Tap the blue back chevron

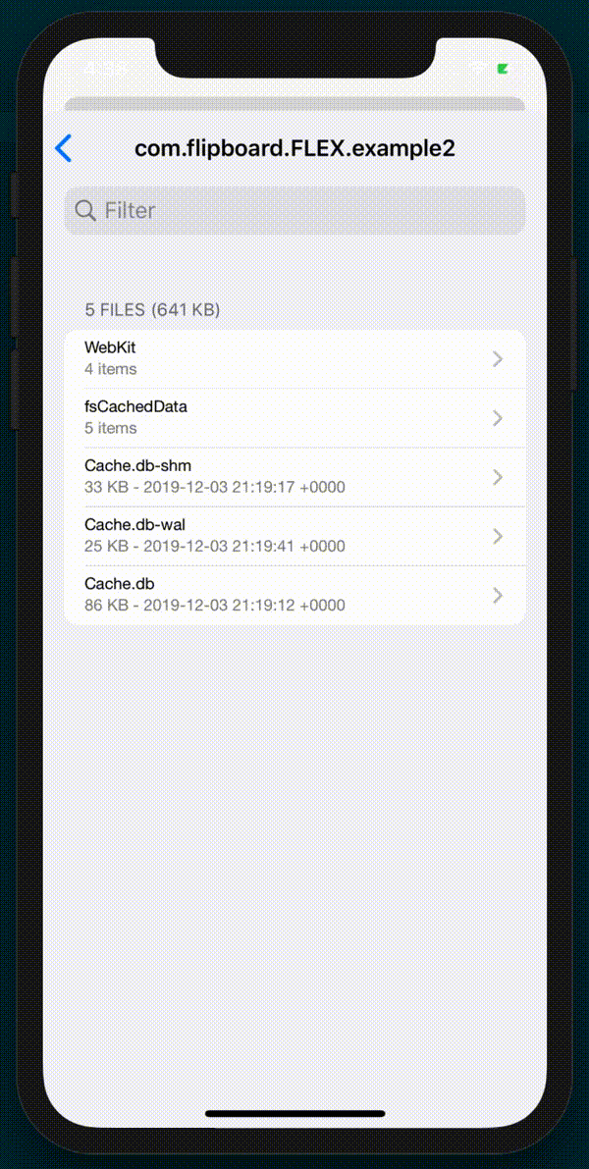point(64,148)
